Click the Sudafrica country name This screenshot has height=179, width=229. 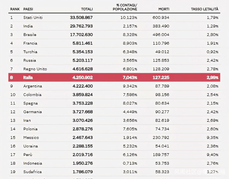[32, 172]
